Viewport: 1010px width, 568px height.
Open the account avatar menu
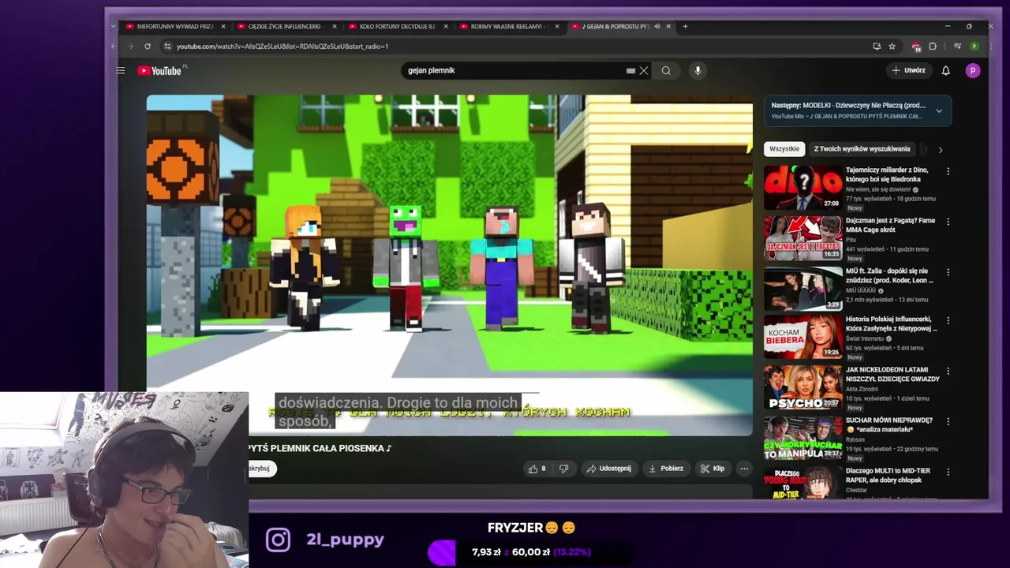[973, 70]
